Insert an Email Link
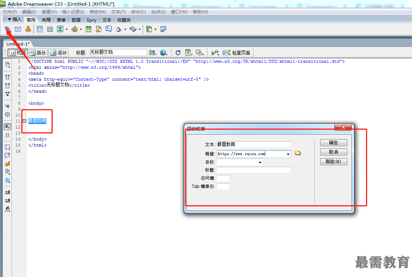 (x=18, y=29)
